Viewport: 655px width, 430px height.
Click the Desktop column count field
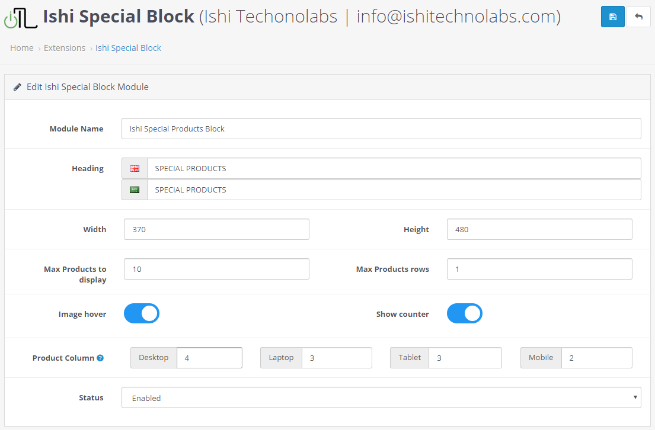(209, 358)
